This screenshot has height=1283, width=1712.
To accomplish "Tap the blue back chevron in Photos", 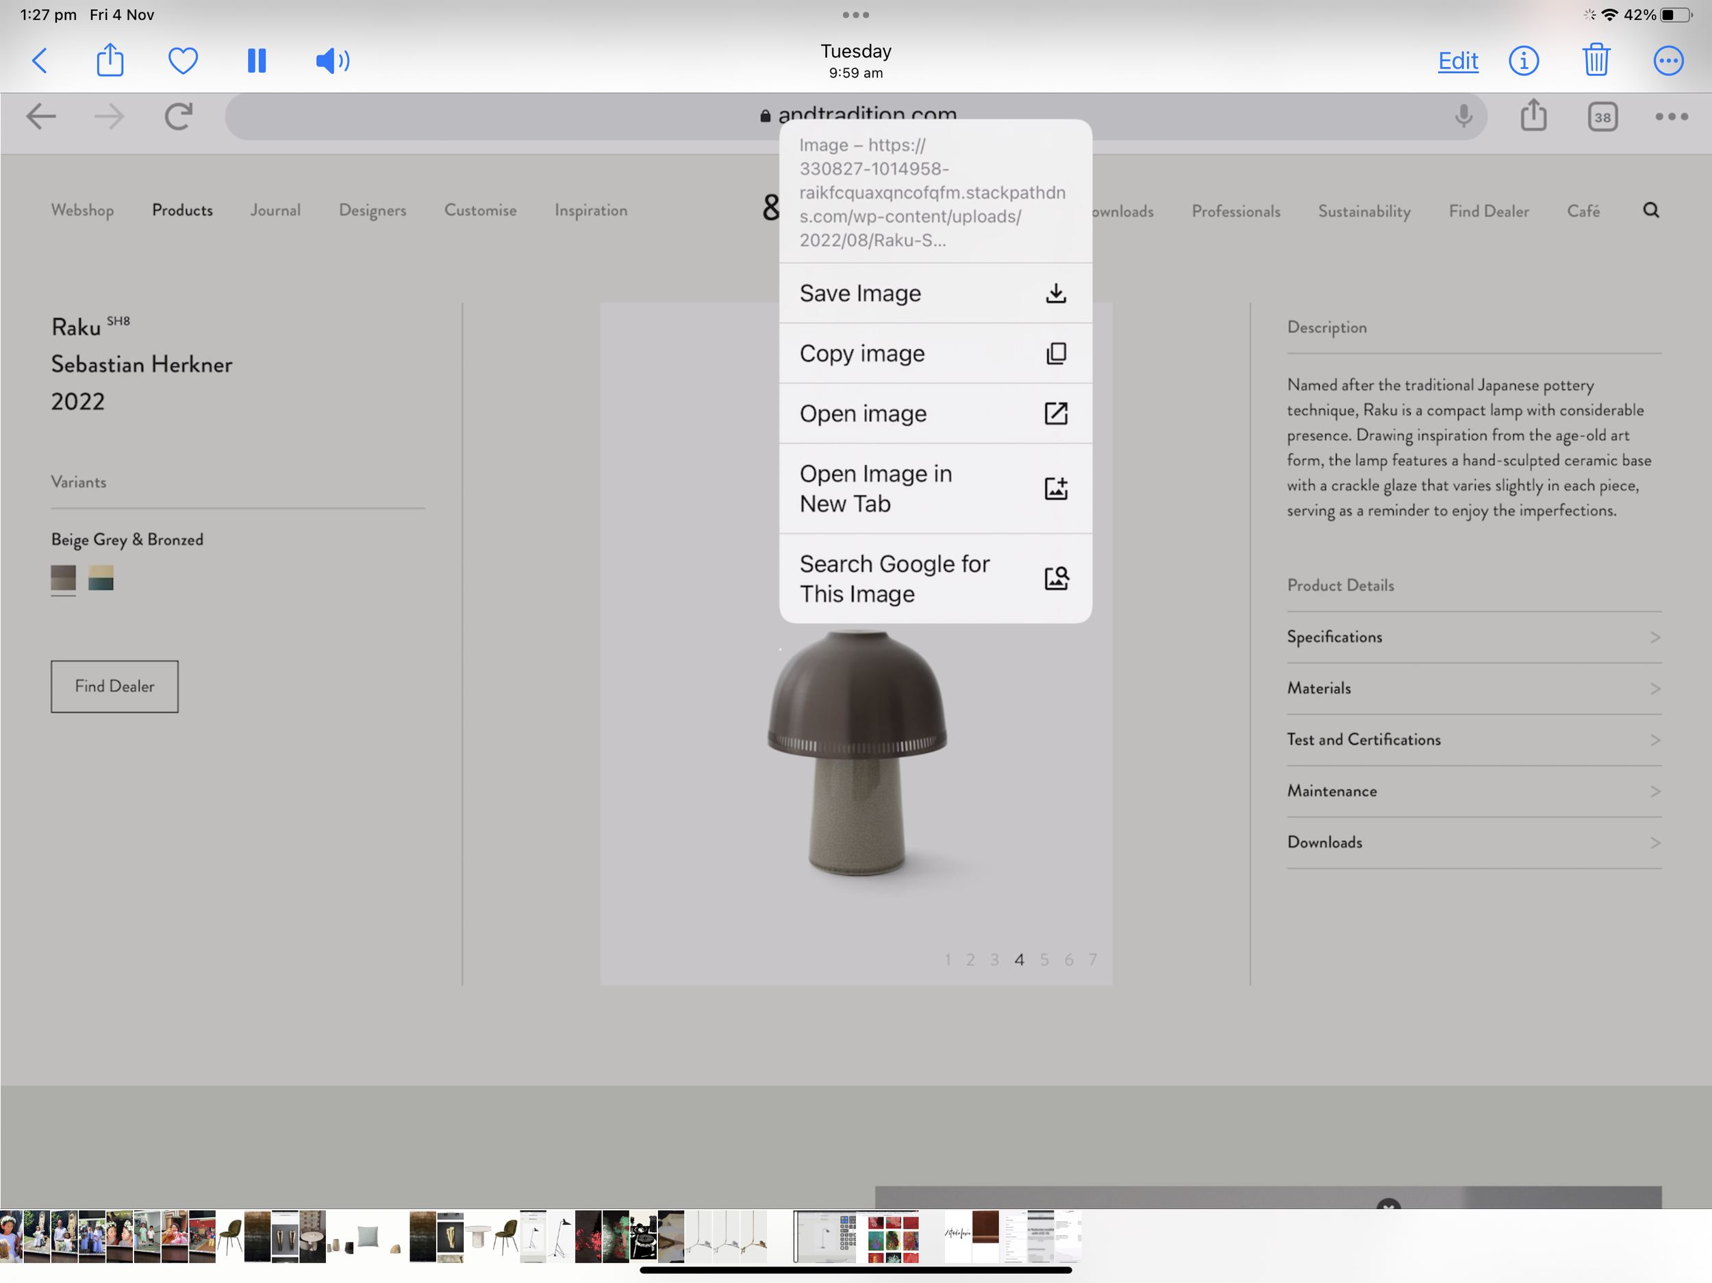I will click(x=40, y=60).
